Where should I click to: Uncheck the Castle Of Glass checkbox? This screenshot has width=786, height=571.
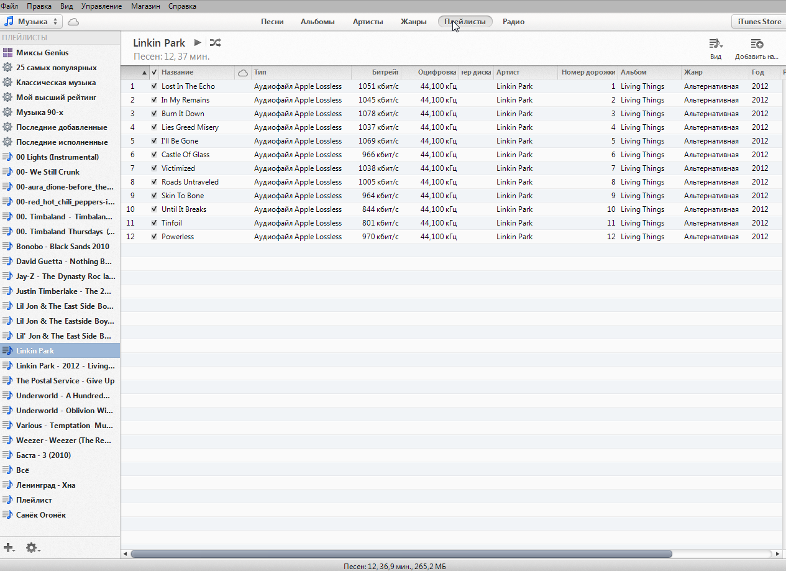154,155
